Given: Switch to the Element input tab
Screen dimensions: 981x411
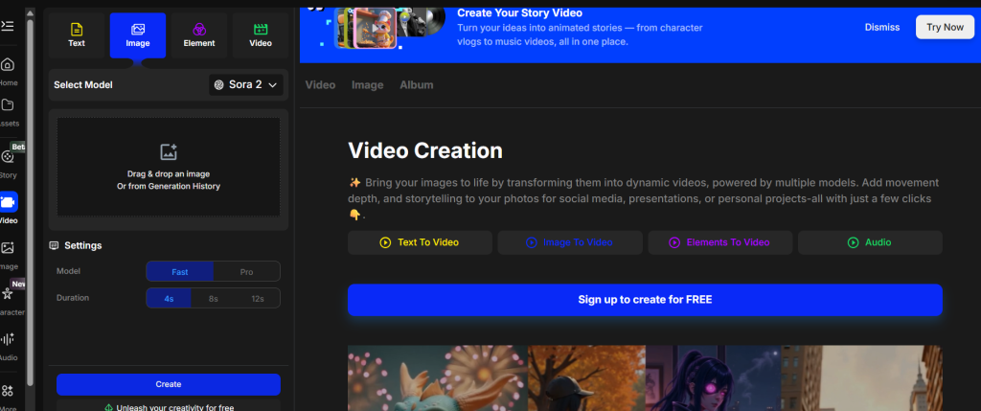Looking at the screenshot, I should pyautogui.click(x=199, y=35).
